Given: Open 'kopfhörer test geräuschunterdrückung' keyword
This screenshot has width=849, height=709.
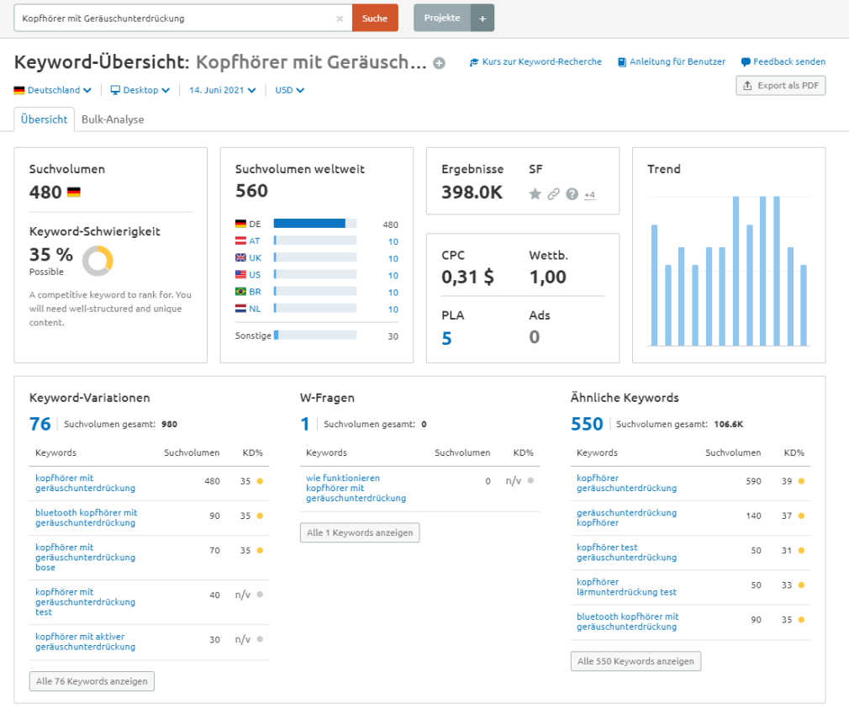Looking at the screenshot, I should point(626,553).
